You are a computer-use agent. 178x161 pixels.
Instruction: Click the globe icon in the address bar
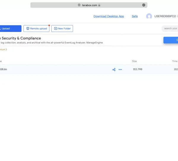[79, 5]
